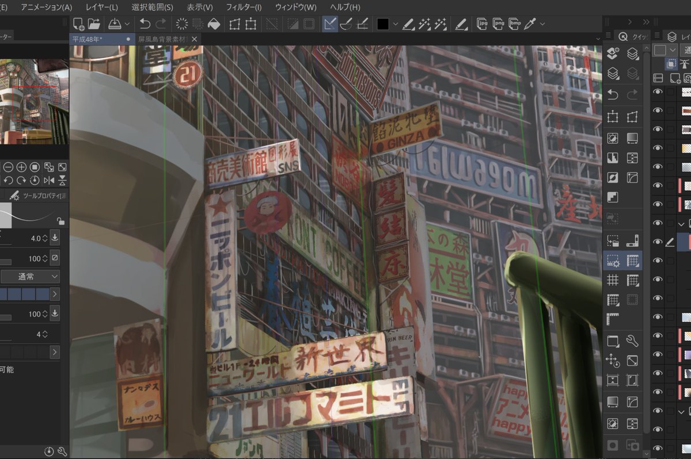Click the Open file folder icon

pos(94,24)
